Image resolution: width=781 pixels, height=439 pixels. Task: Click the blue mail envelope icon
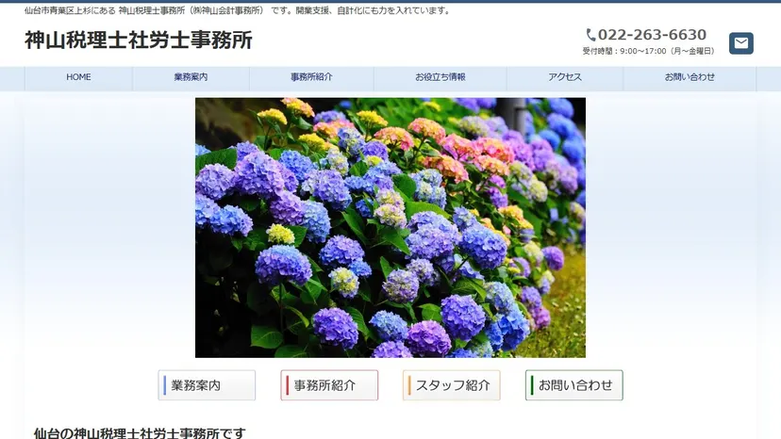coord(741,43)
